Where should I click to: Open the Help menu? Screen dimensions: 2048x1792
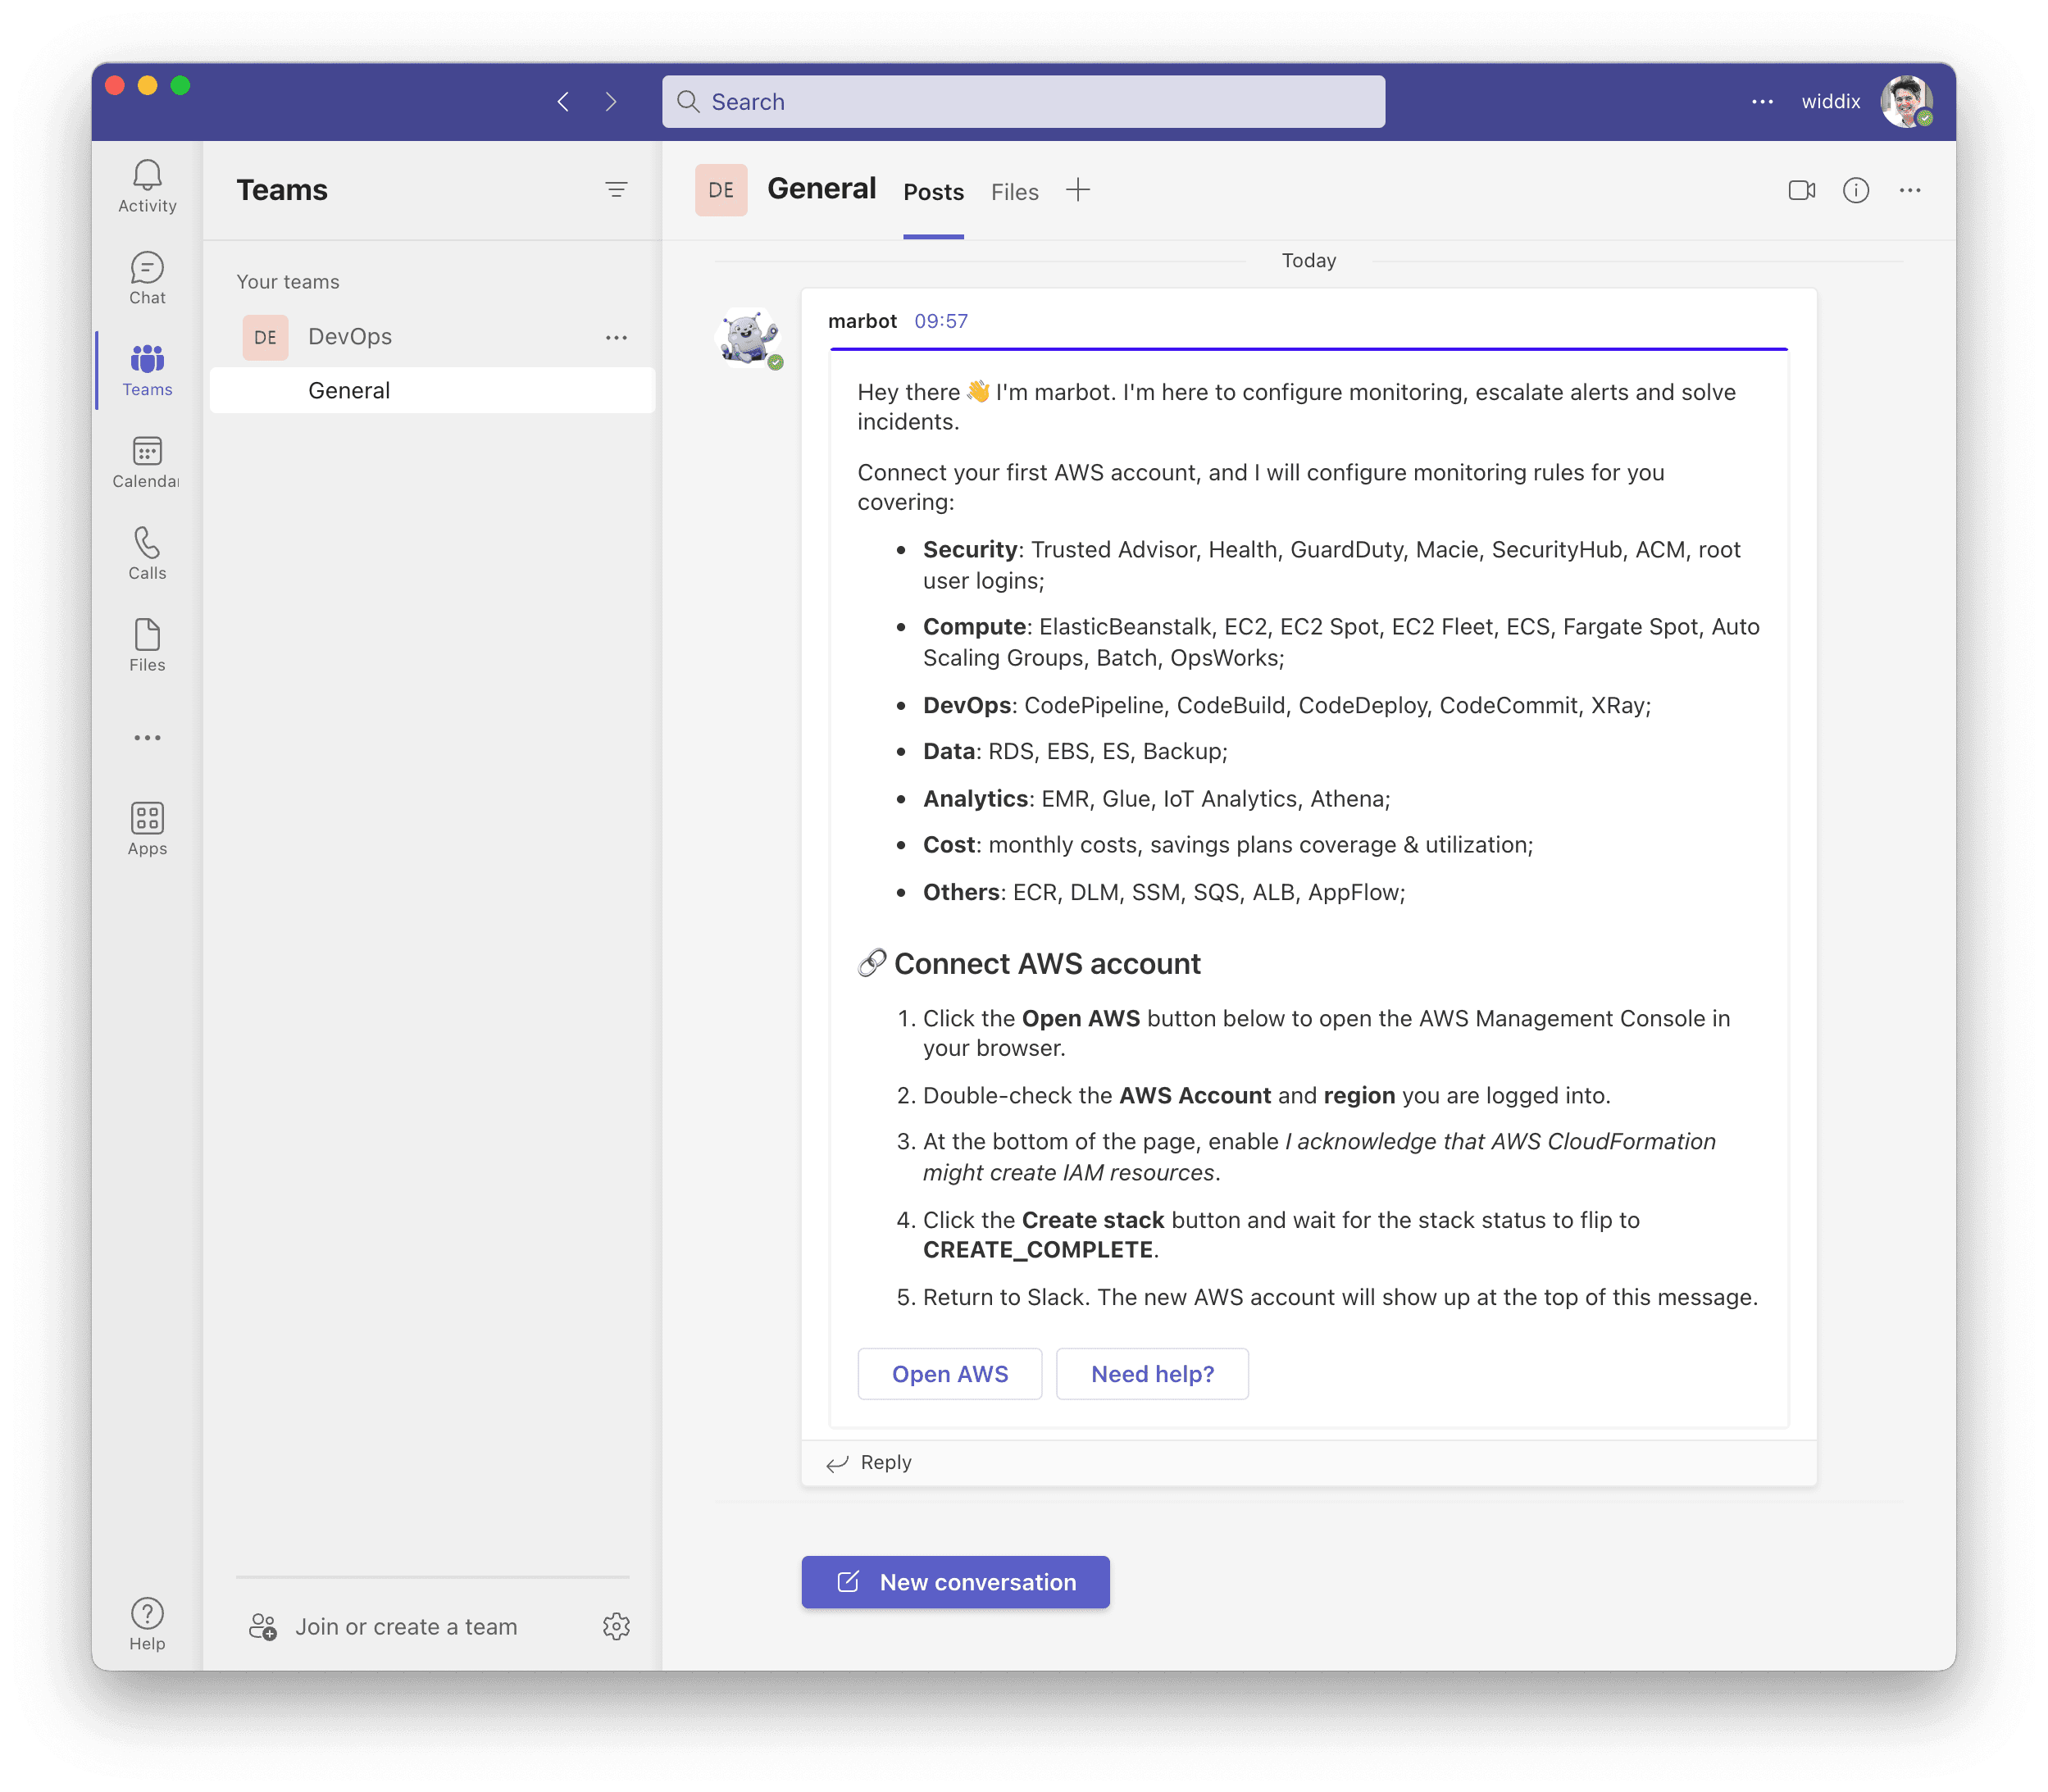coord(147,1624)
